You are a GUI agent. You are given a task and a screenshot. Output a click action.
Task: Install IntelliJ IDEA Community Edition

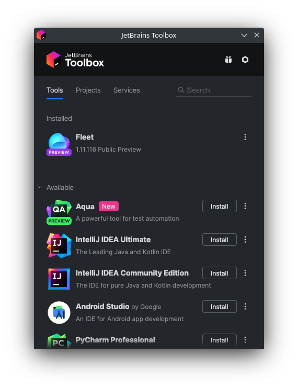(220, 273)
